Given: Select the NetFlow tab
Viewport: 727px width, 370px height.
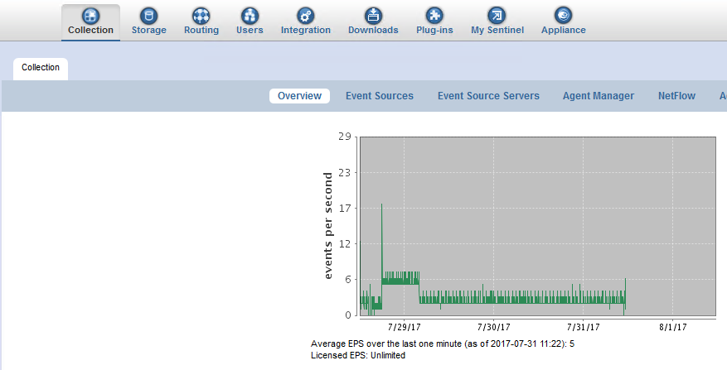Looking at the screenshot, I should tap(676, 96).
